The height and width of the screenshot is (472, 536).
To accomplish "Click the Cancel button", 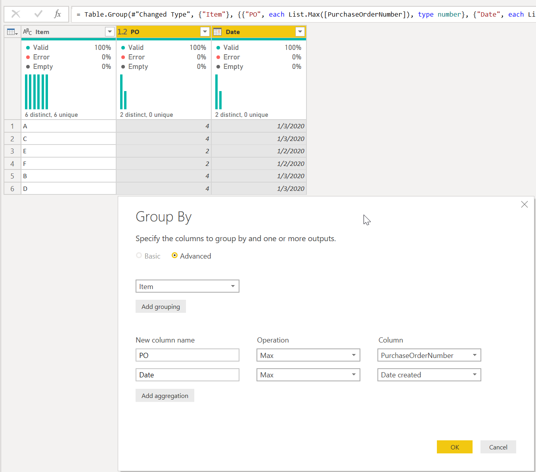I will click(498, 447).
